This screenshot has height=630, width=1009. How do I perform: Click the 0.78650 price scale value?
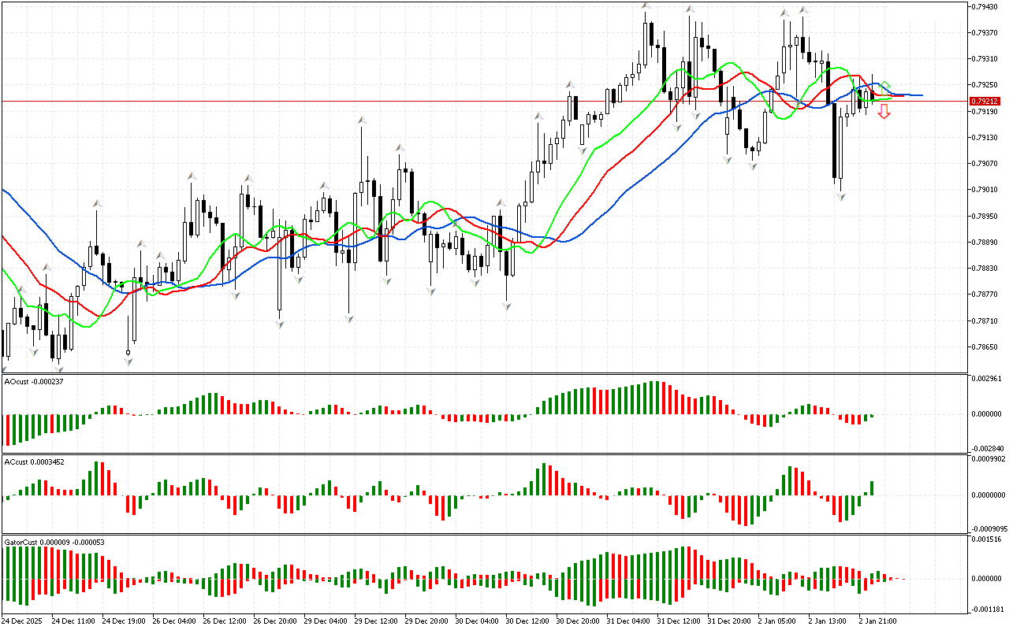coord(985,346)
